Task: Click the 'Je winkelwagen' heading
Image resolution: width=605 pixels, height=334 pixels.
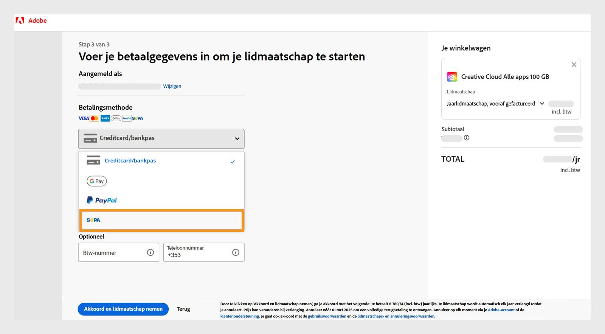Action: [x=466, y=48]
